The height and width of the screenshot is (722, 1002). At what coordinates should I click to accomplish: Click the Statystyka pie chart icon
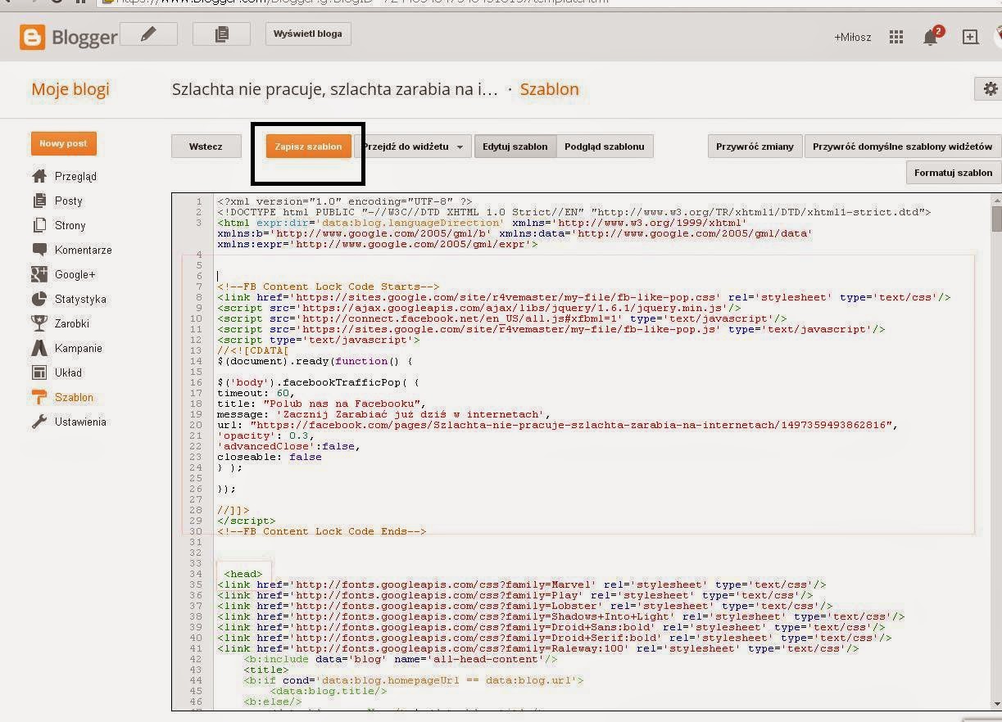click(x=39, y=299)
